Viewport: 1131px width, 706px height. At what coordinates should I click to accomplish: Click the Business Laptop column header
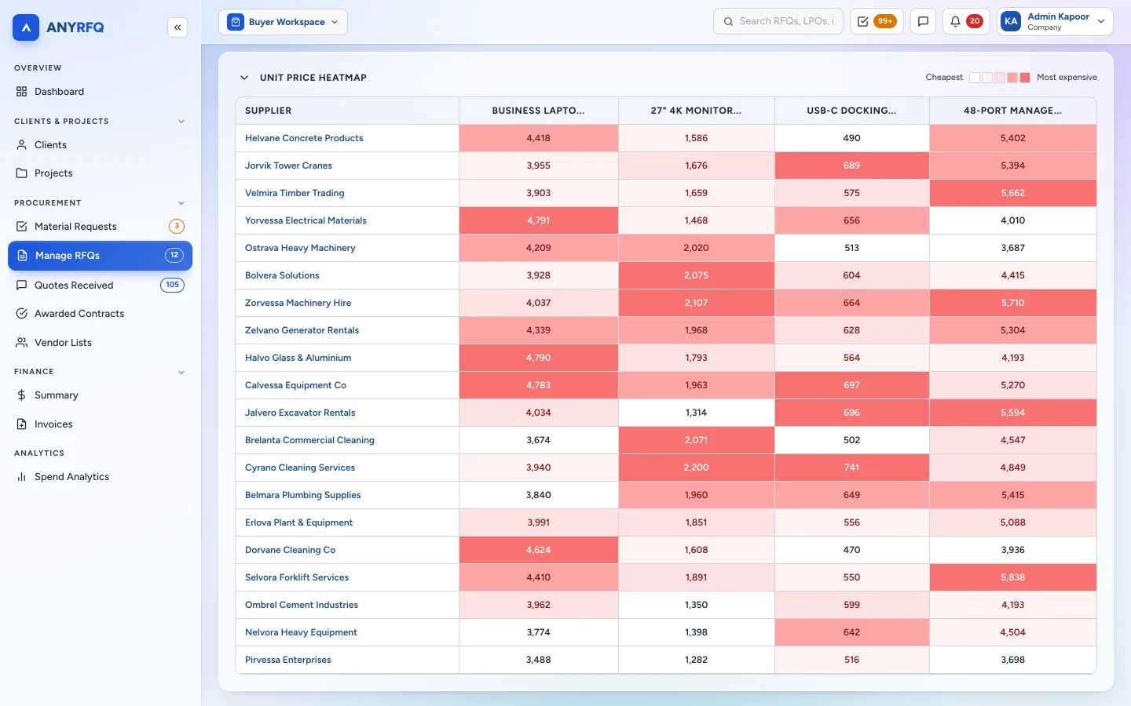coord(538,111)
